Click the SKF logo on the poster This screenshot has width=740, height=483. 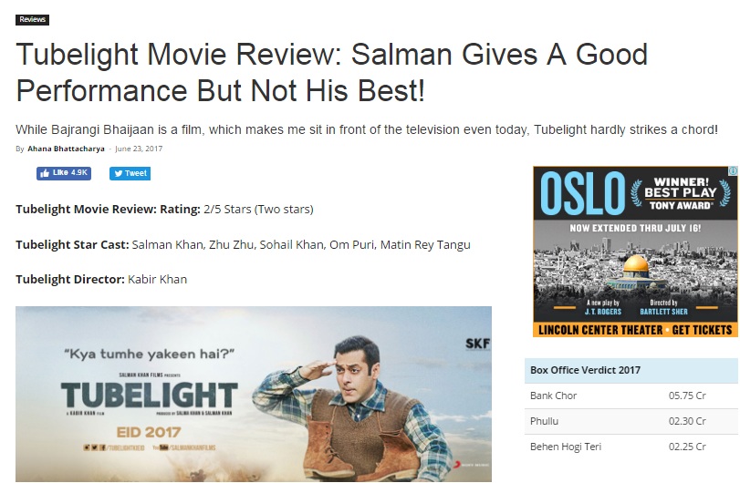point(477,344)
